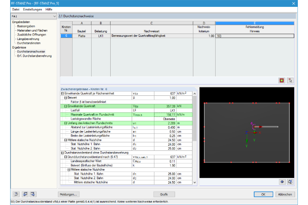Image resolution: width=308 pixels, height=205 pixels.
Task: Select Durchstanznachweise tree item
Action: 31,51
